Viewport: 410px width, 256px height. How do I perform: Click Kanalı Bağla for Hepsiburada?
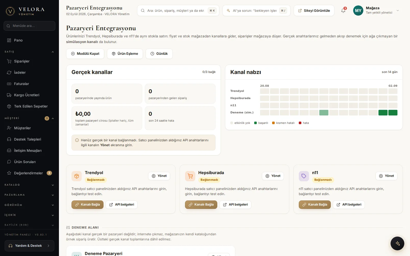pos(201,205)
